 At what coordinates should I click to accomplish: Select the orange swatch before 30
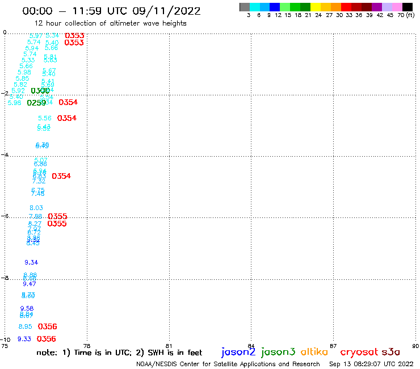[336, 7]
